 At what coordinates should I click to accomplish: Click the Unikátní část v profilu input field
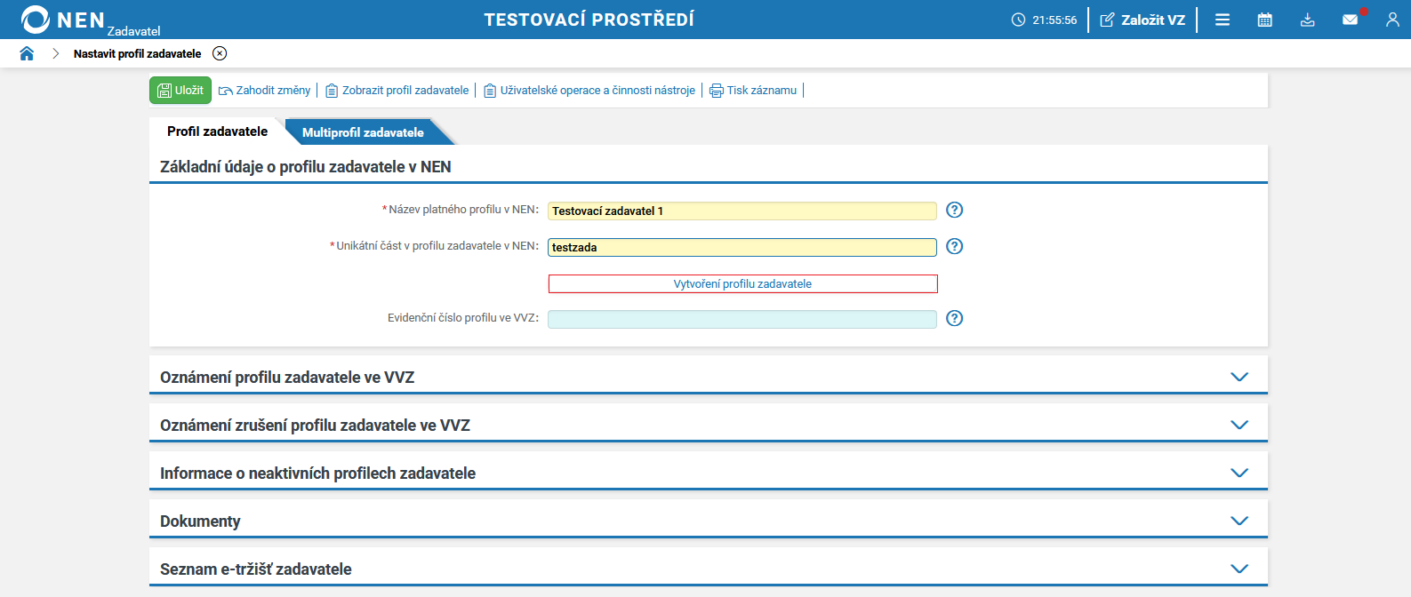point(742,247)
